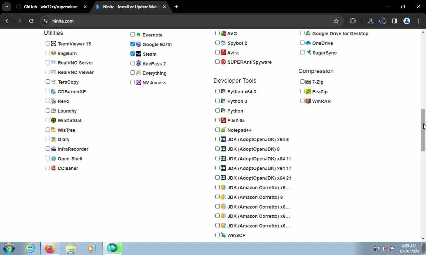The image size is (426, 255).
Task: Click the WinSCP icon
Action: pyautogui.click(x=223, y=235)
